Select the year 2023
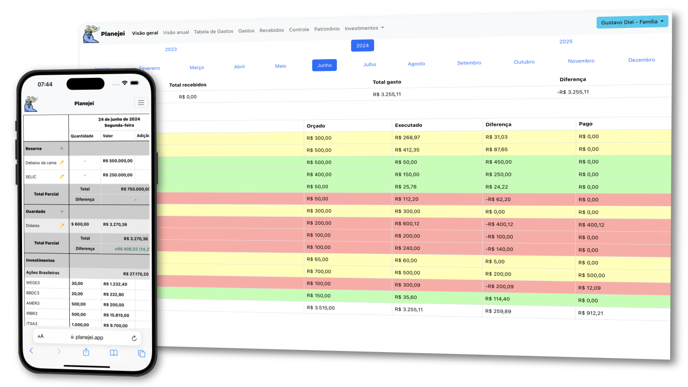Image resolution: width=688 pixels, height=387 pixels. coord(171,49)
